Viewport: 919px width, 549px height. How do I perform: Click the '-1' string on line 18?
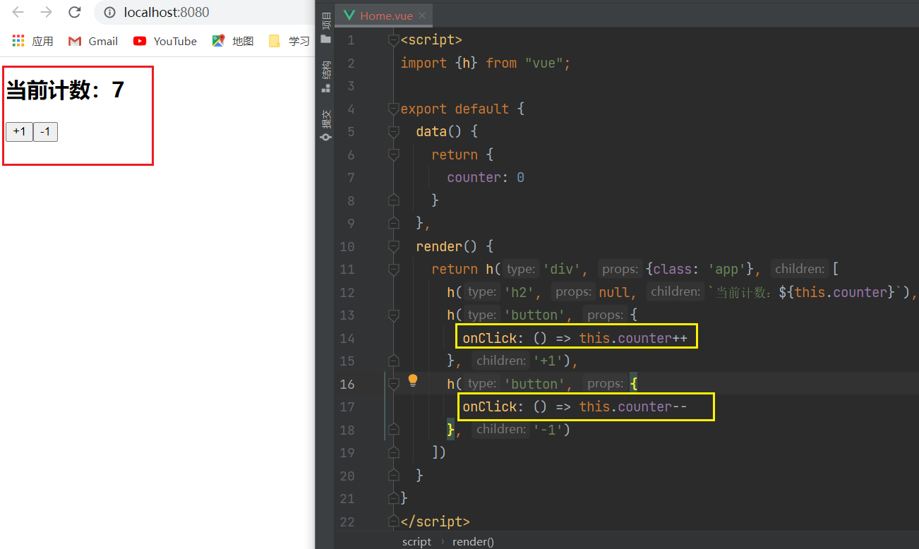(x=548, y=429)
